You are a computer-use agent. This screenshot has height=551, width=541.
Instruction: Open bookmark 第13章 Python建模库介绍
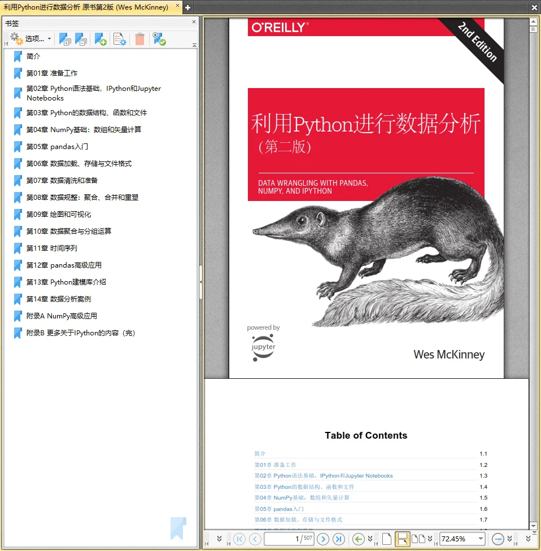pyautogui.click(x=66, y=282)
